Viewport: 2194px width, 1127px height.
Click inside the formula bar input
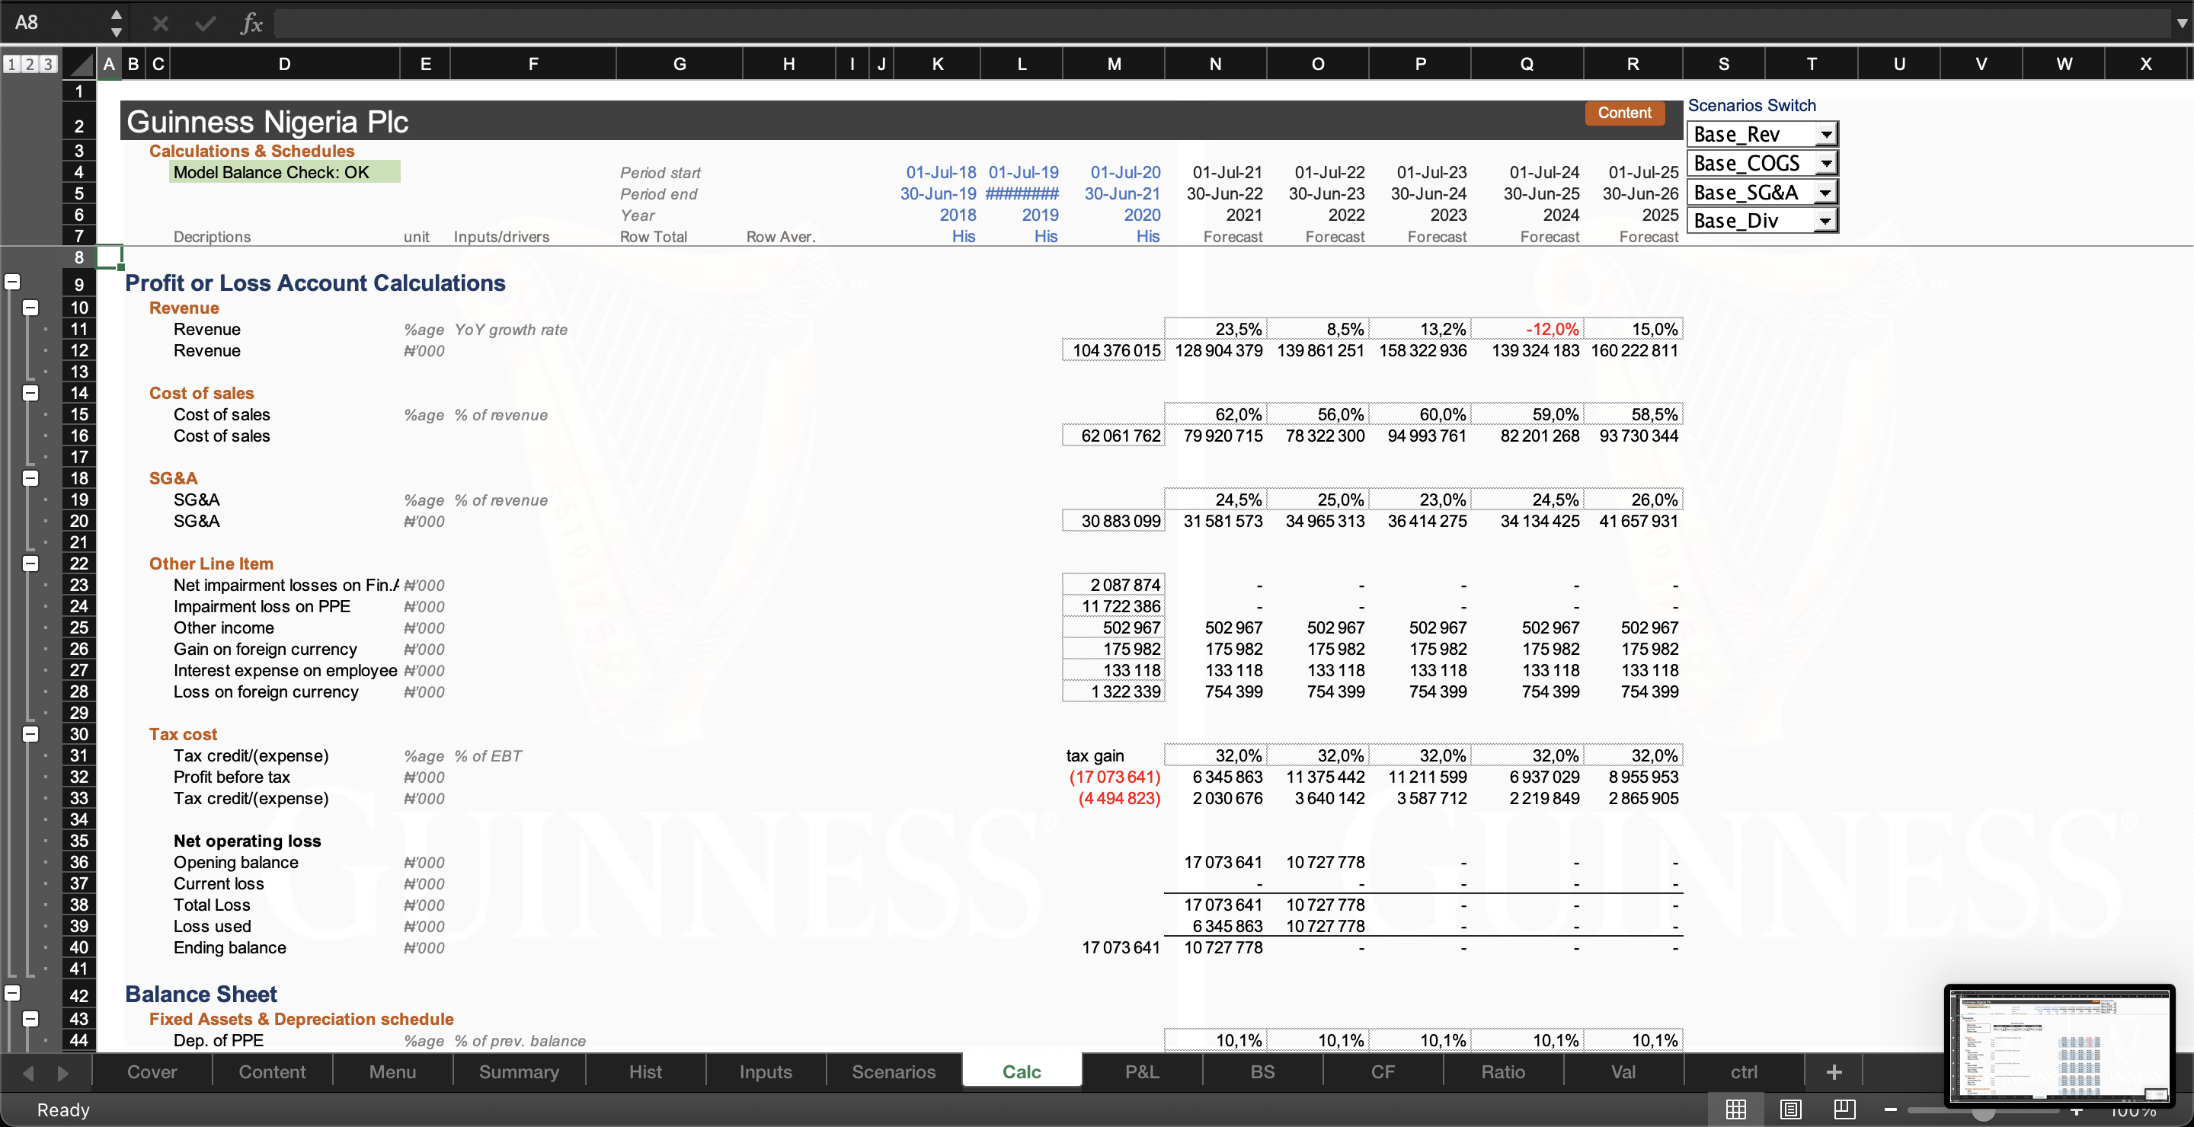(x=1222, y=23)
